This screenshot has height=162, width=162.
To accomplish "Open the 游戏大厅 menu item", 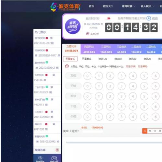I will (x=108, y=6).
